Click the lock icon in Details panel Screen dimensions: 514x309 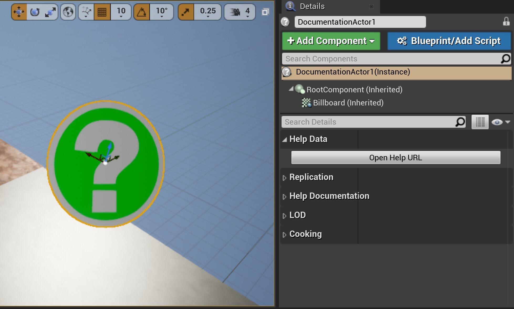pyautogui.click(x=506, y=22)
